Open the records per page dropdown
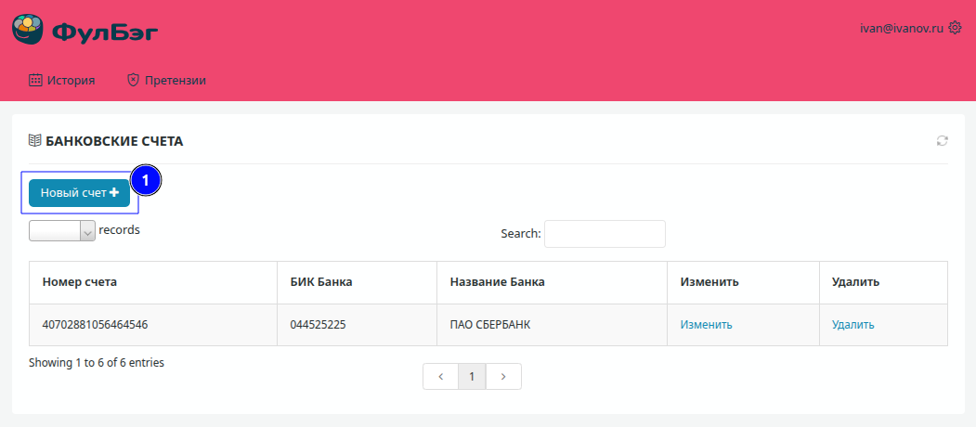This screenshot has height=427, width=976. click(62, 231)
